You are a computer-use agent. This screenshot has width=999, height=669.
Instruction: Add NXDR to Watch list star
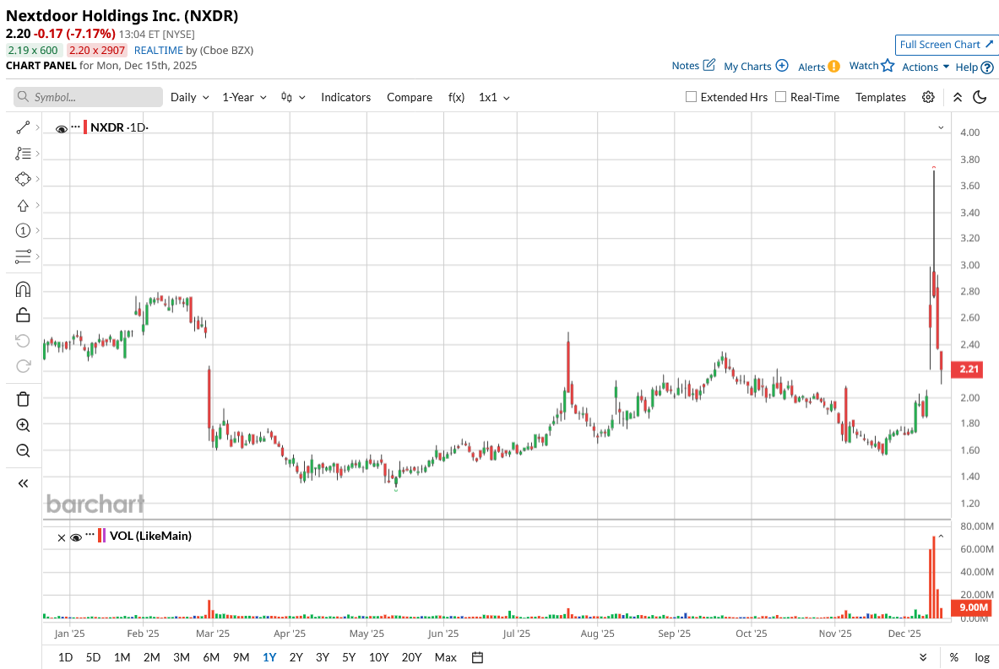[x=888, y=65]
